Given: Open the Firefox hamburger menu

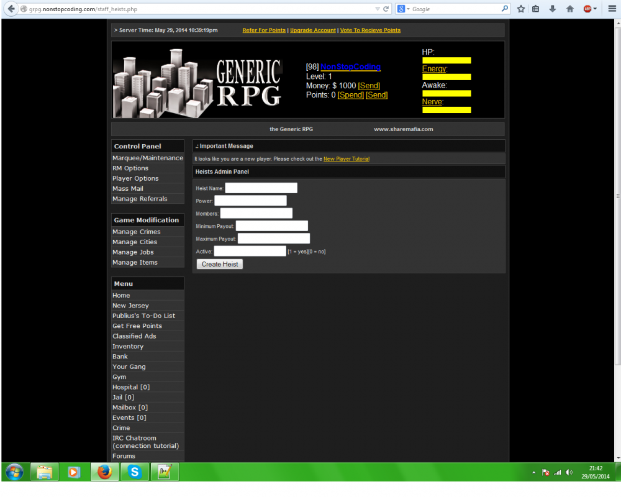Looking at the screenshot, I should pos(612,9).
